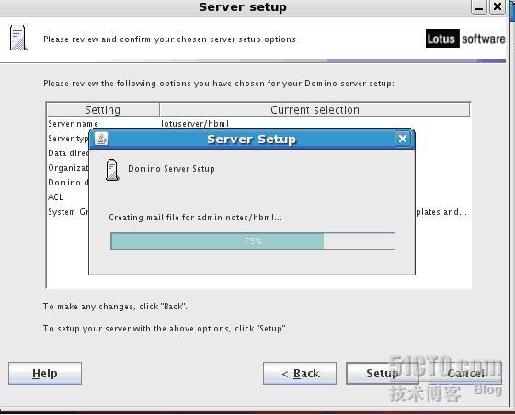Click the Organization row label
Screen dimensions: 515x415
click(x=68, y=168)
